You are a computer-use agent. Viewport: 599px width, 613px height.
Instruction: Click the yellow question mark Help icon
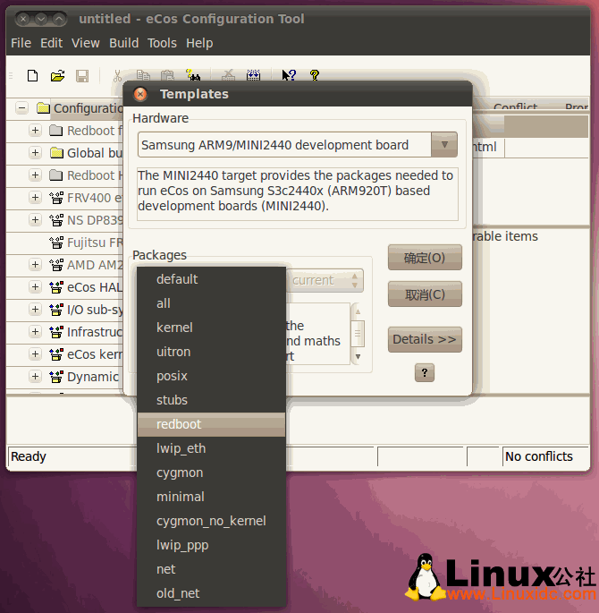pos(314,76)
